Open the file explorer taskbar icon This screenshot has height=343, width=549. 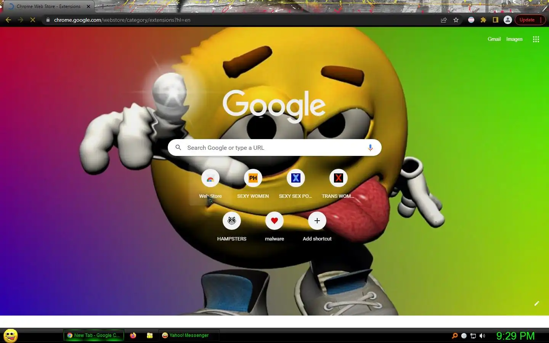[150, 335]
